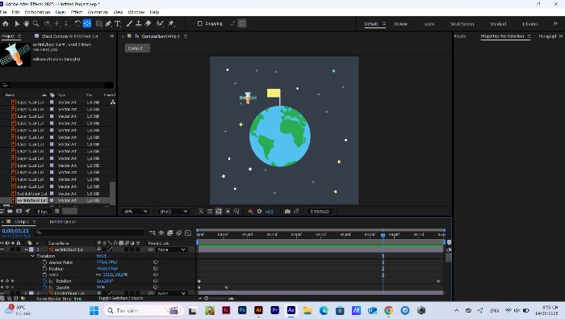The width and height of the screenshot is (565, 319).
Task: Switch to Learn workspace tab
Action: 429,23
